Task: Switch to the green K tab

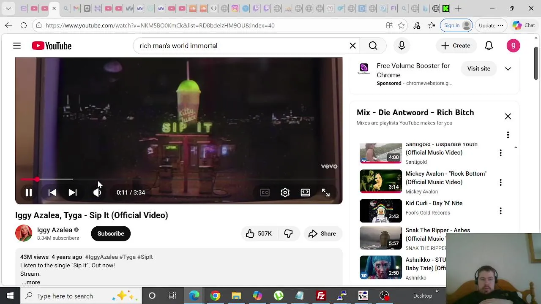Action: click(x=446, y=8)
